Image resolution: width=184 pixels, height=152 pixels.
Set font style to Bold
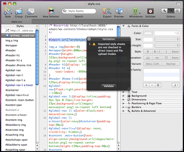pyautogui.click(x=148, y=52)
